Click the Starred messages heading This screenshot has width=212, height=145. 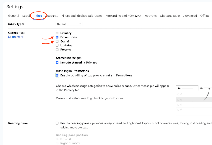point(69,58)
